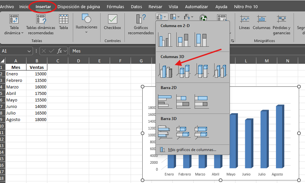This screenshot has height=183, width=305.
Task: Switch to the Datos tab
Action: [136, 7]
